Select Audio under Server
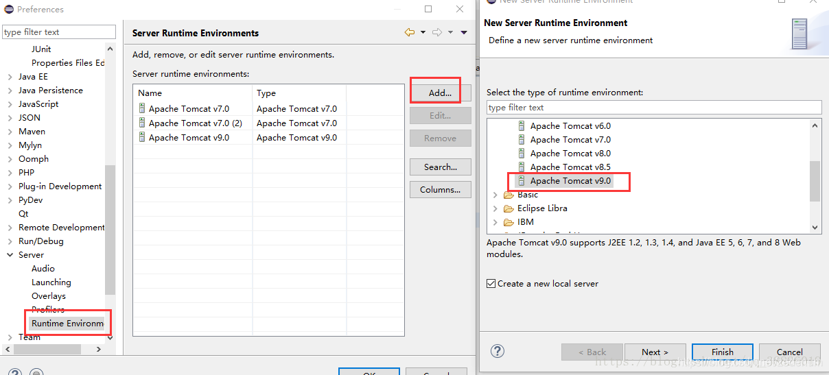This screenshot has height=375, width=829. click(x=43, y=268)
